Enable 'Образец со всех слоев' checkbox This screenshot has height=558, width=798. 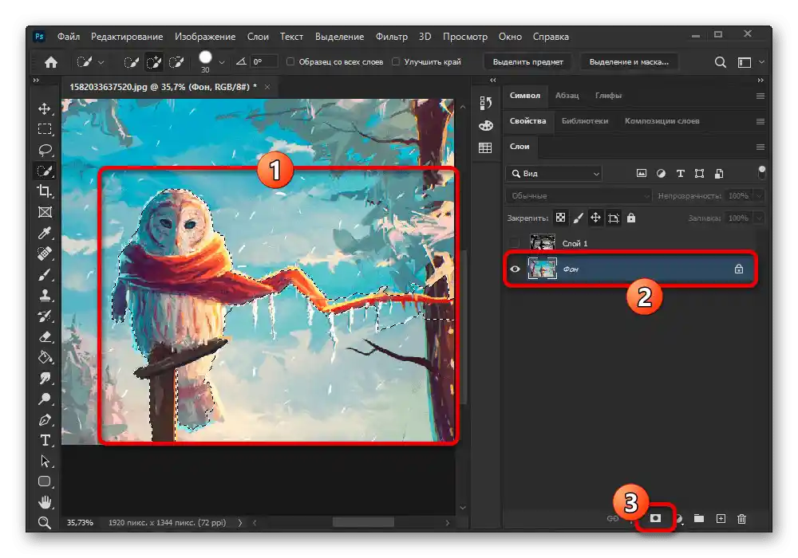tap(290, 61)
